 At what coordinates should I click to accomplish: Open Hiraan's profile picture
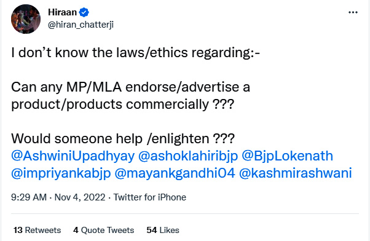click(x=26, y=19)
